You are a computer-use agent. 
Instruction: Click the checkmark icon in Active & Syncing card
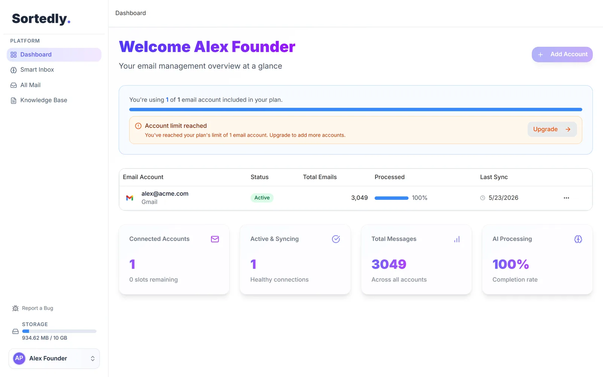(x=336, y=239)
